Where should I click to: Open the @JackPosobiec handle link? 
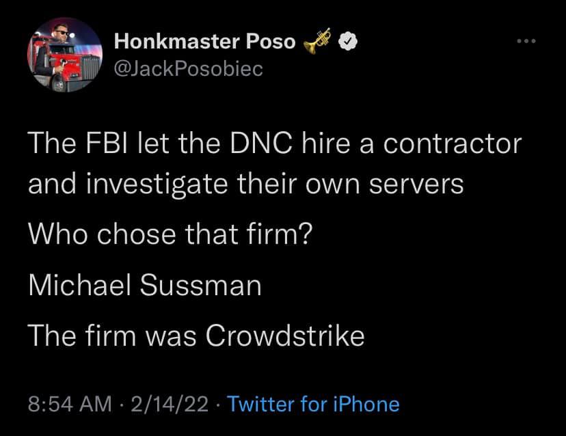coord(187,69)
